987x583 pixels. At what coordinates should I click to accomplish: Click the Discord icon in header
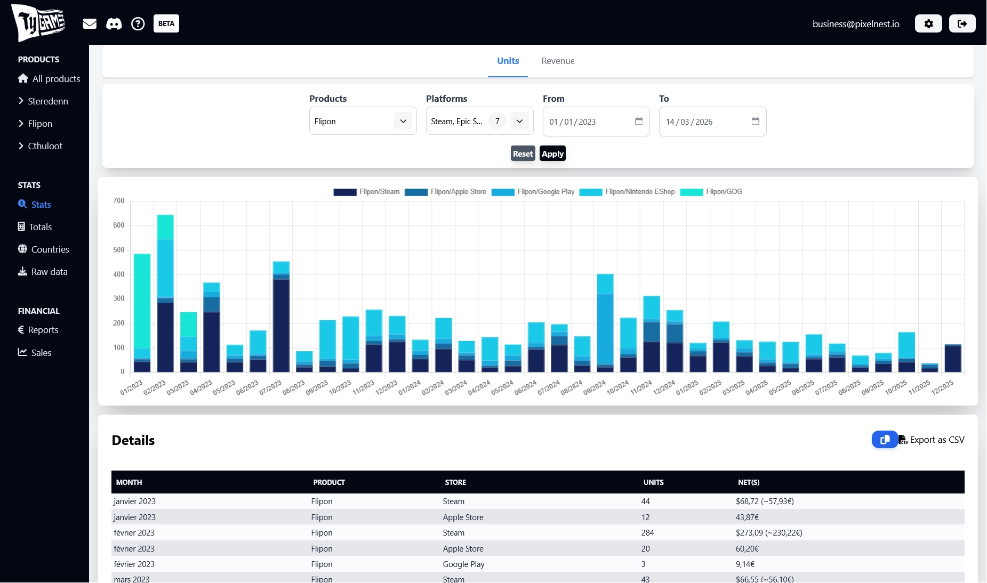[114, 23]
